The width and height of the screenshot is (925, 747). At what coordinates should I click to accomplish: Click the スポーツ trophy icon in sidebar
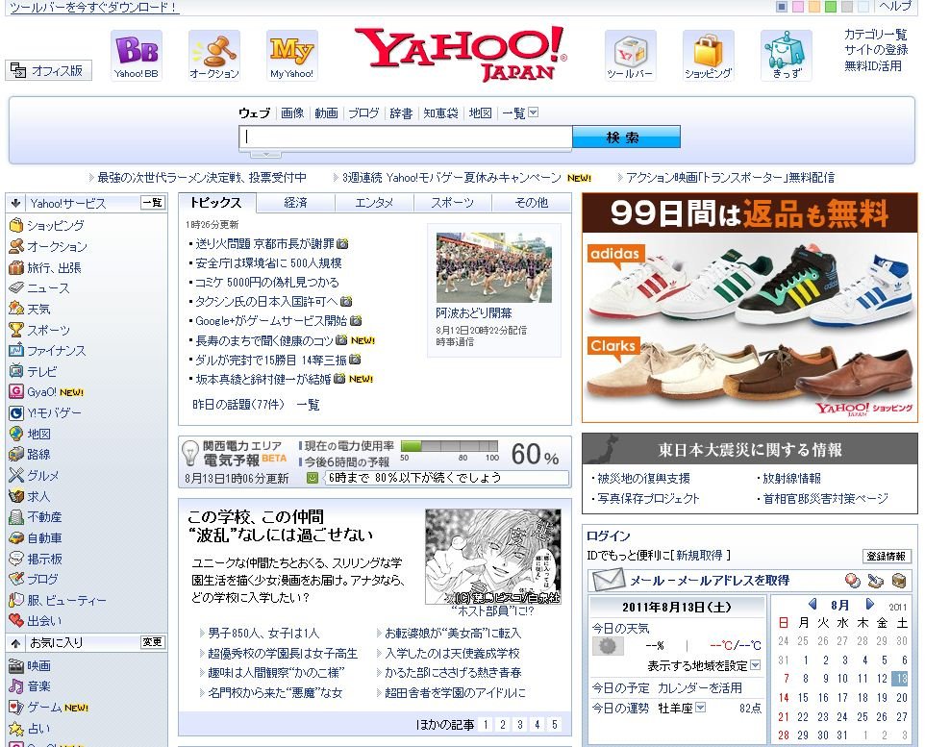coord(16,330)
